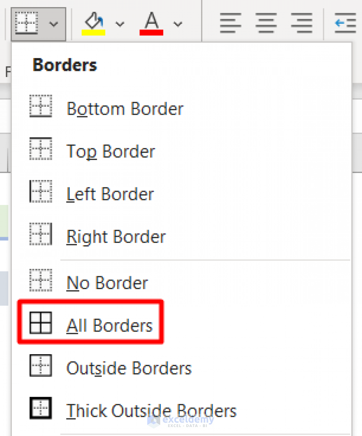This screenshot has width=362, height=436.
Task: Choose Outside Borders option
Action: pyautogui.click(x=129, y=368)
